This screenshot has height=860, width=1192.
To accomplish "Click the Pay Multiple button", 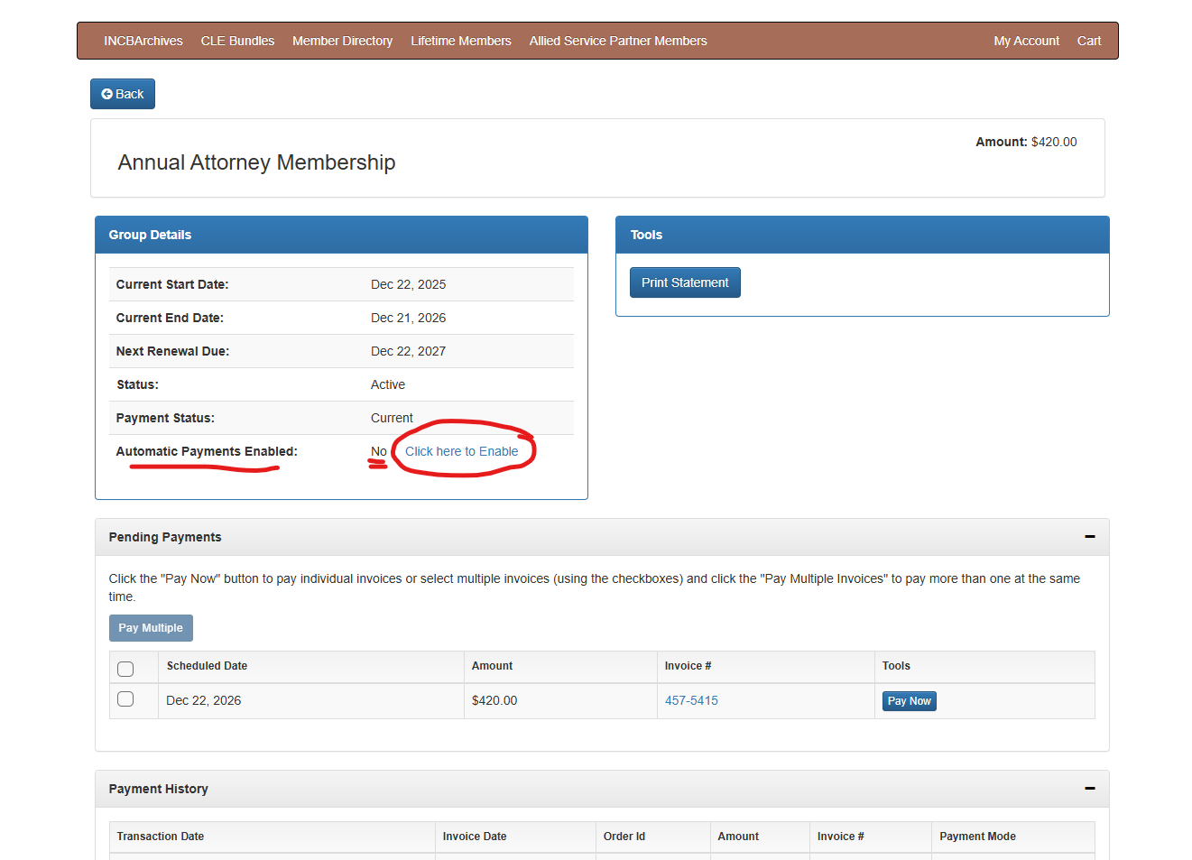I will (151, 628).
